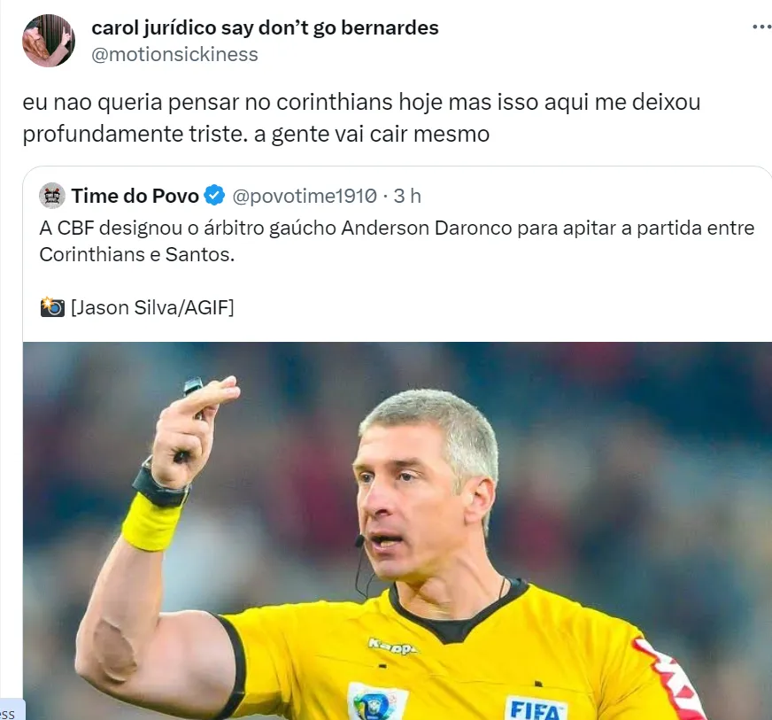Open Time do Povo account name
This screenshot has width=772, height=720.
pos(135,196)
